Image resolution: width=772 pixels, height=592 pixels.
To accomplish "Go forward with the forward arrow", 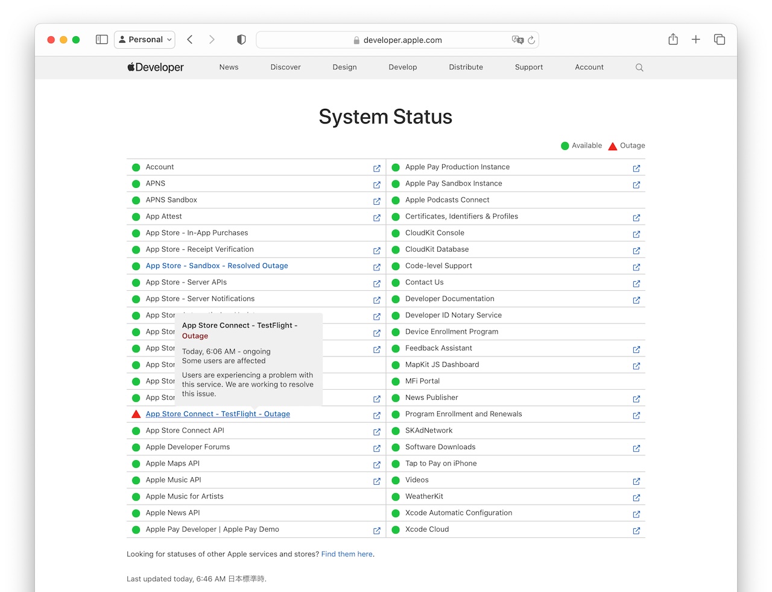I will click(212, 40).
